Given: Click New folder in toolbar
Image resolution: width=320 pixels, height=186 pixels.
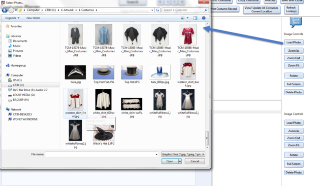Looking at the screenshot, I should coord(33,18).
